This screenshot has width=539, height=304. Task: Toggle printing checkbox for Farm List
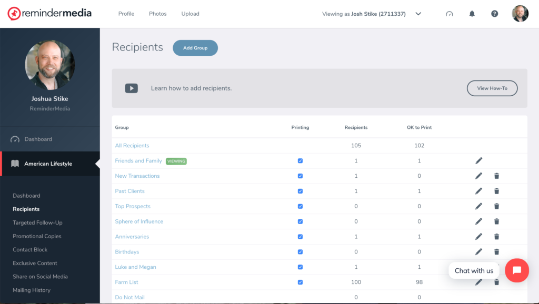(300, 282)
